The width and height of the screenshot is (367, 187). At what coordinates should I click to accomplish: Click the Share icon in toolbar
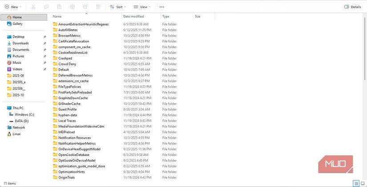coord(85,7)
